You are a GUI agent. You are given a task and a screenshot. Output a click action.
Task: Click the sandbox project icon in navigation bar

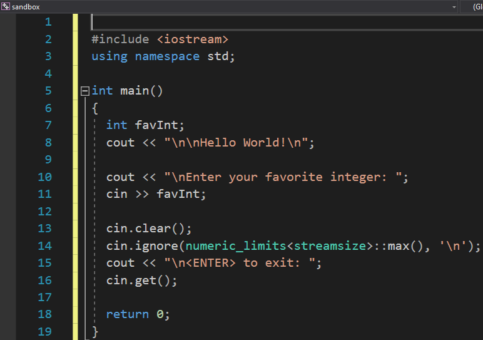[x=6, y=6]
